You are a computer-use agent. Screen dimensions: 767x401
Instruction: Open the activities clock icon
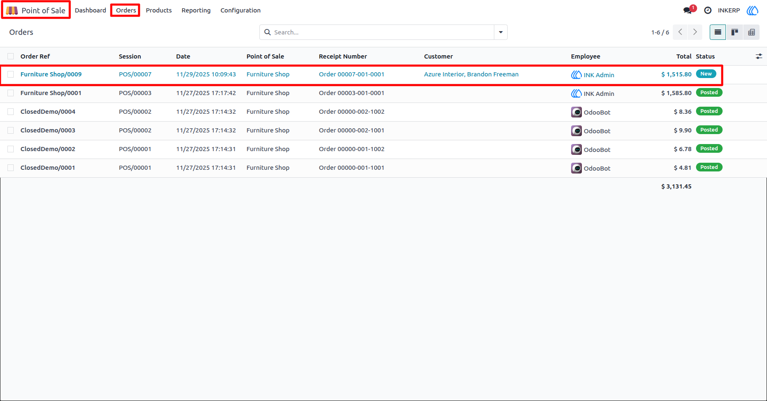708,10
